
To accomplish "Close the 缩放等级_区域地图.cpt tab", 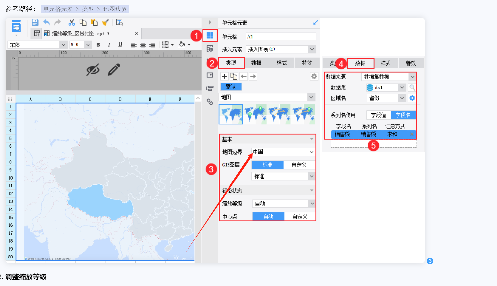I will pyautogui.click(x=137, y=33).
